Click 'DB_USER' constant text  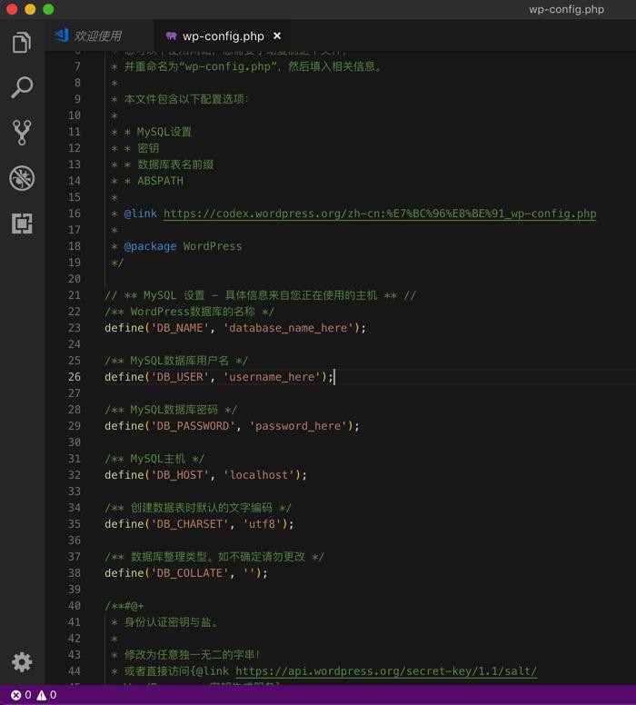click(180, 377)
